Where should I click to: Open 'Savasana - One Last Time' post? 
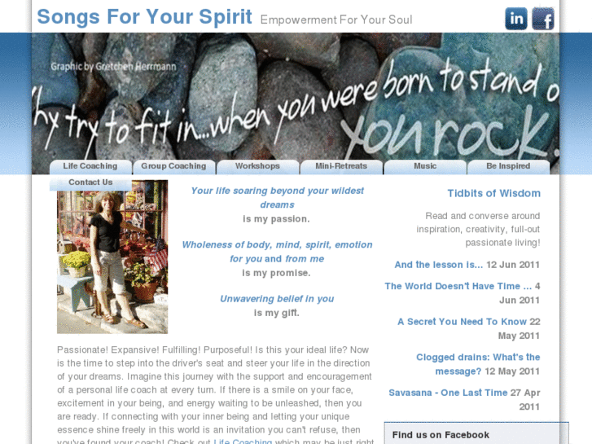click(448, 393)
